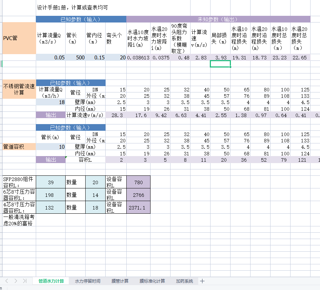Select the 局部损失 (m) header cell
Image resolution: width=320 pixels, height=290 pixels.
click(x=220, y=38)
